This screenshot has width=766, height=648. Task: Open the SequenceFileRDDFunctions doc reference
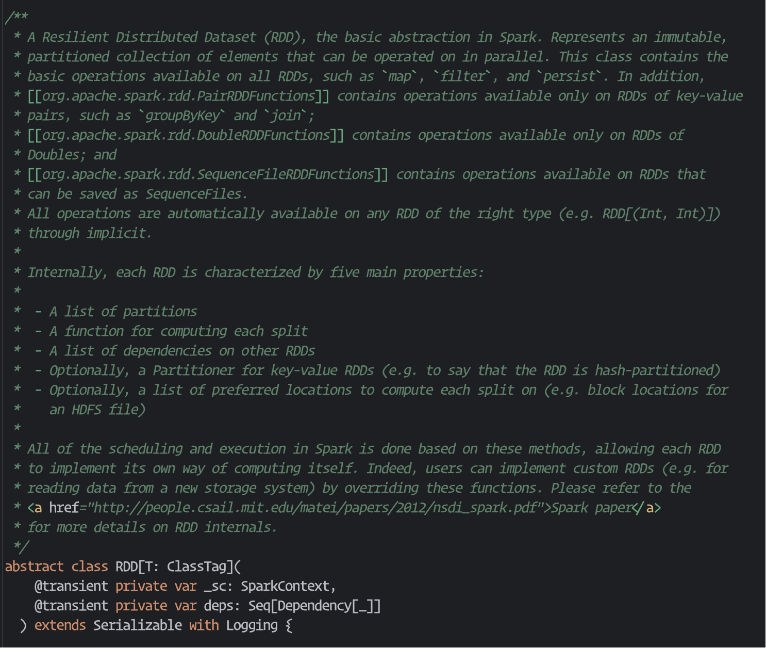coord(208,174)
